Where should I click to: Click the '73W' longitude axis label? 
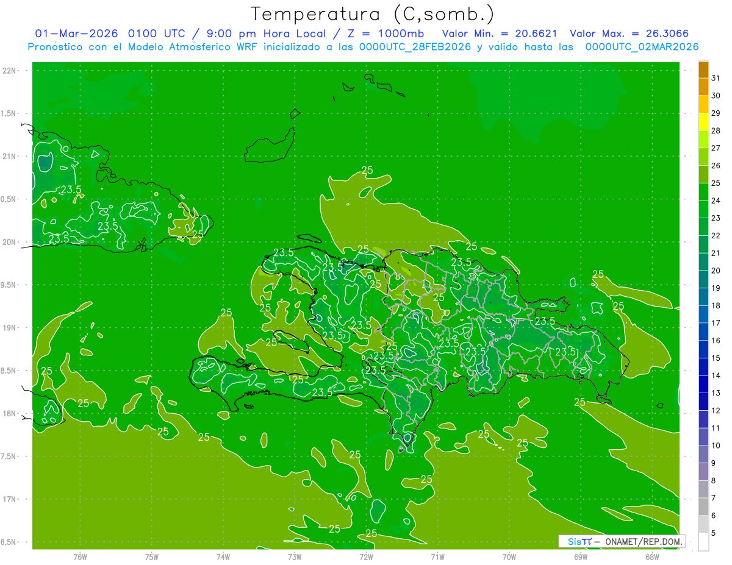pos(295,557)
